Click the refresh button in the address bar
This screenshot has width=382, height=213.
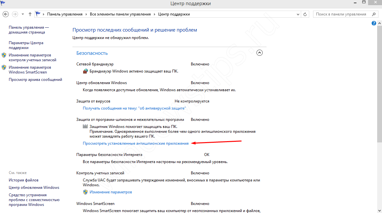click(x=305, y=14)
